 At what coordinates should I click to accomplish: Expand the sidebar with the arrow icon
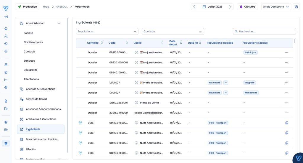pyautogui.click(x=6, y=17)
